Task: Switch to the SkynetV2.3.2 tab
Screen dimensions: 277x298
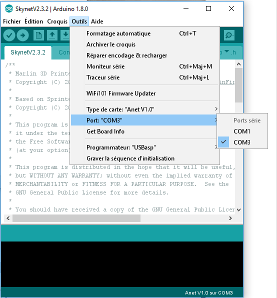Action: [x=28, y=52]
